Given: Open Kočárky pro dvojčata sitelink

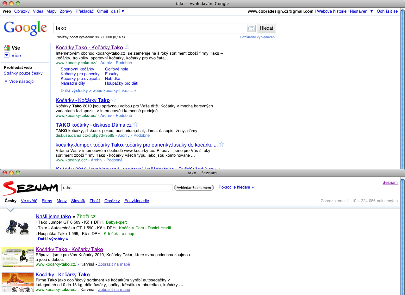Looking at the screenshot, I should [80, 78].
